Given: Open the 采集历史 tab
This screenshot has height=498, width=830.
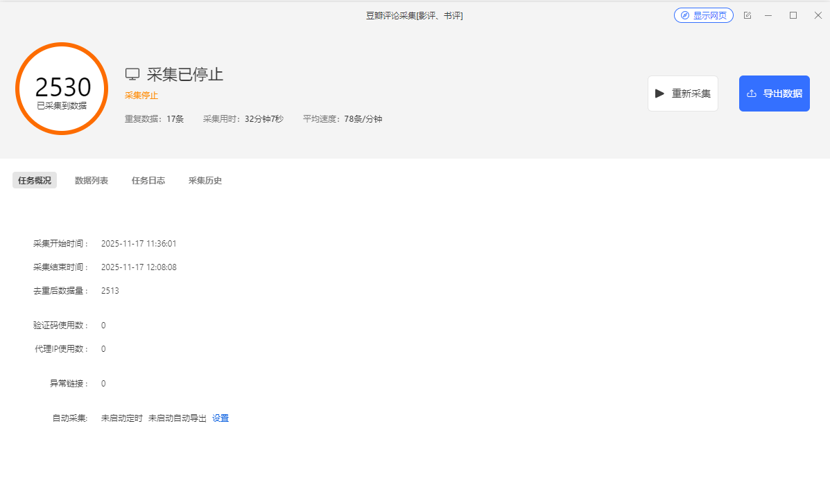Looking at the screenshot, I should [205, 180].
